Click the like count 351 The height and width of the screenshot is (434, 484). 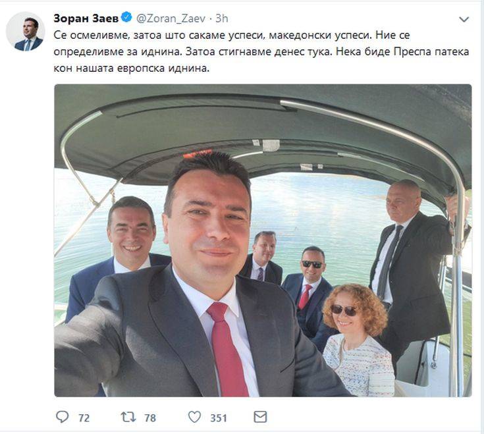(x=219, y=418)
